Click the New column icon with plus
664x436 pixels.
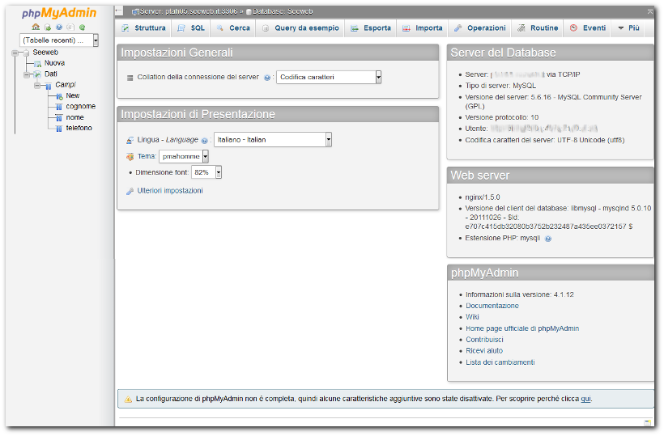click(59, 96)
